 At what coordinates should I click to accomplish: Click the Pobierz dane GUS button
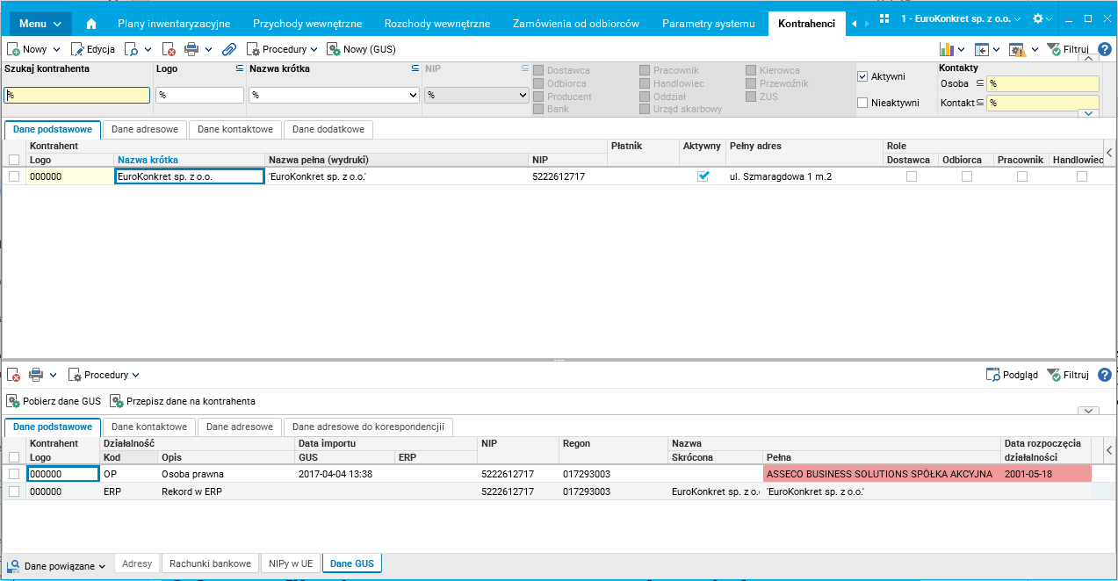(54, 401)
